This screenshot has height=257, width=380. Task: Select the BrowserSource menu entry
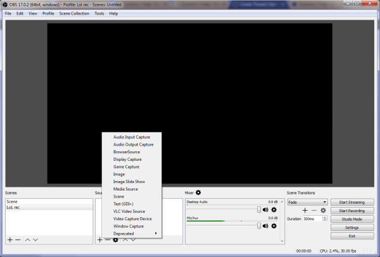coord(132,152)
